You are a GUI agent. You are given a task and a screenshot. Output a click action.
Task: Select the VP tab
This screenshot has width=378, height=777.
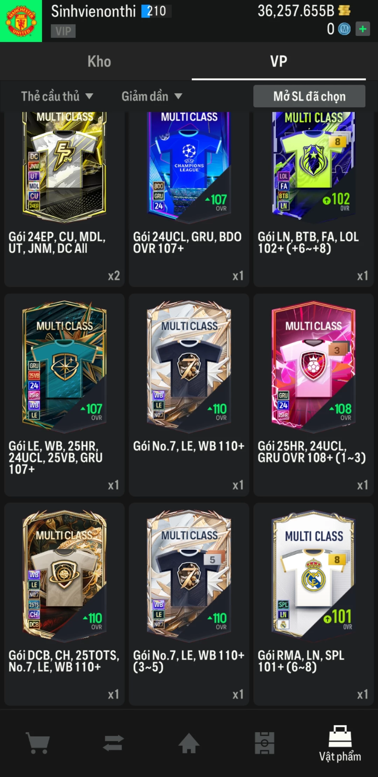point(279,61)
